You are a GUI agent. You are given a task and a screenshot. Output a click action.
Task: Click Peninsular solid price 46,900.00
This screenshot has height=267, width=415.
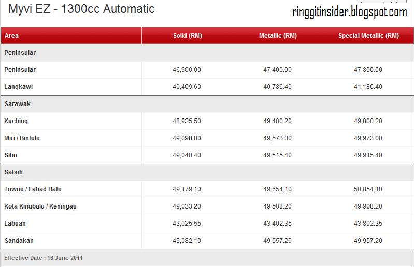(x=187, y=70)
